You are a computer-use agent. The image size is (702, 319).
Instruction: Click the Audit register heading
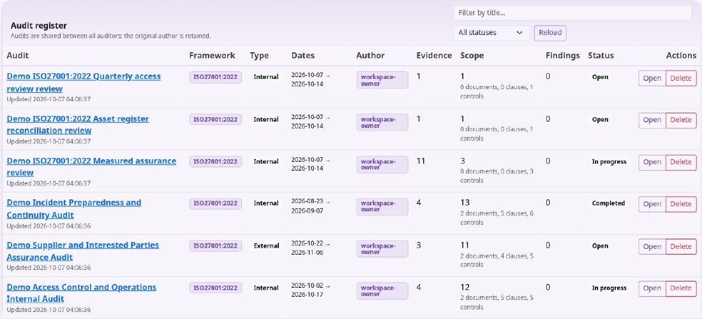(38, 26)
